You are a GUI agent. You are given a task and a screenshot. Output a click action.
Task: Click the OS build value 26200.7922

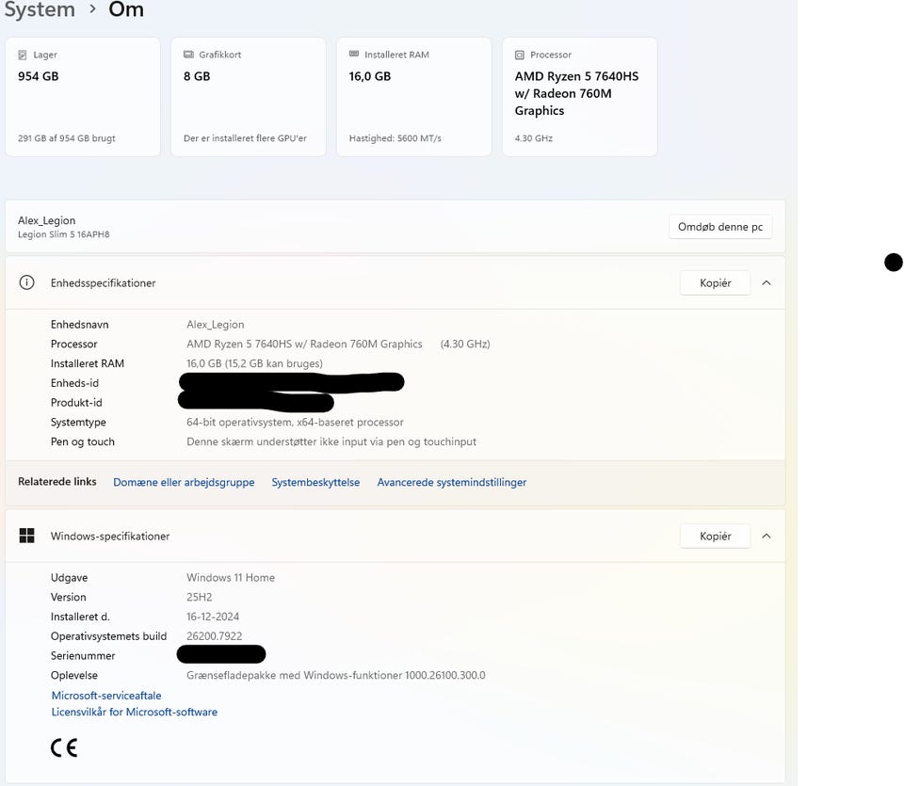coord(214,636)
